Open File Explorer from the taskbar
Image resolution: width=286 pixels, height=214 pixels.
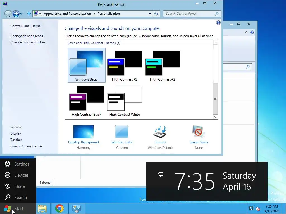(x=42, y=208)
